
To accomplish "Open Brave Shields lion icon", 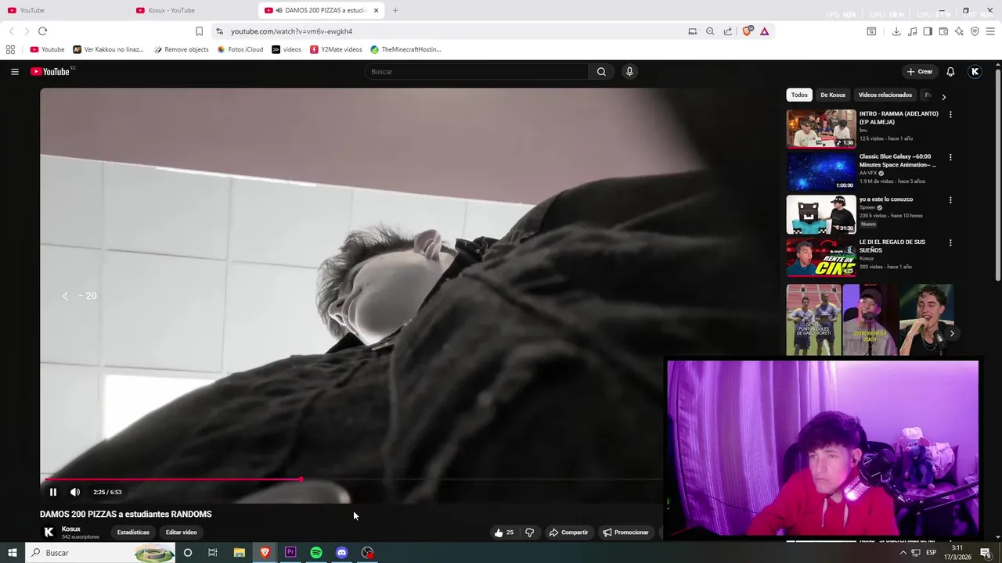I will [x=748, y=31].
